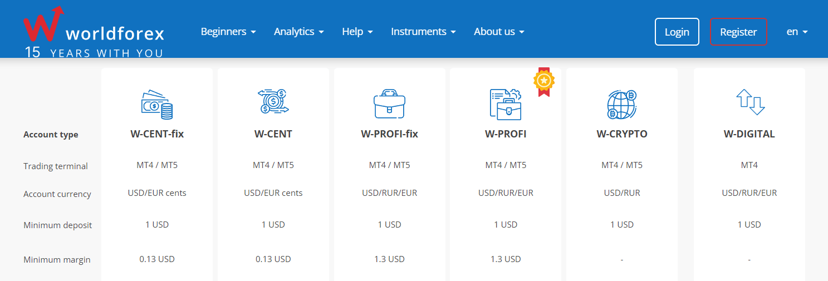Click the W-PROFI document briefcase icon
Screen dimensions: 828x281
(x=506, y=104)
